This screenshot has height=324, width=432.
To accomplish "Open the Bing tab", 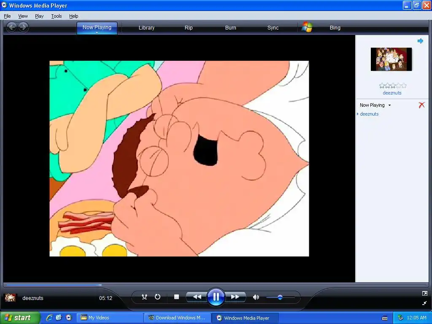I will click(x=335, y=27).
